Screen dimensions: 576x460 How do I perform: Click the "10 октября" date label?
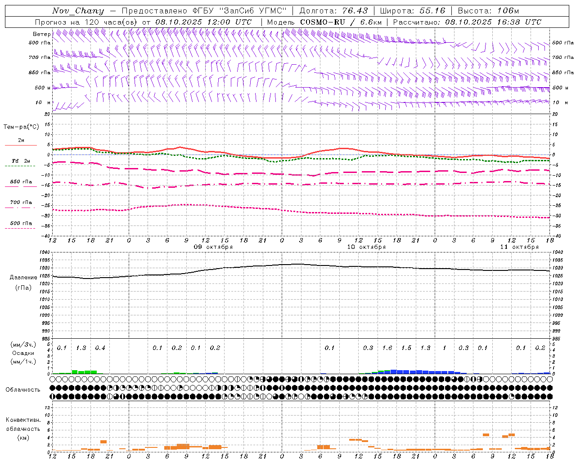pyautogui.click(x=366, y=247)
